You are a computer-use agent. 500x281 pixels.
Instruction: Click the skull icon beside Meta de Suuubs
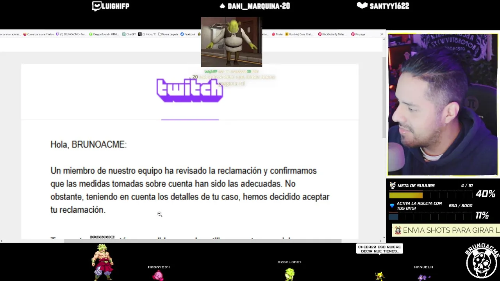coord(393,185)
